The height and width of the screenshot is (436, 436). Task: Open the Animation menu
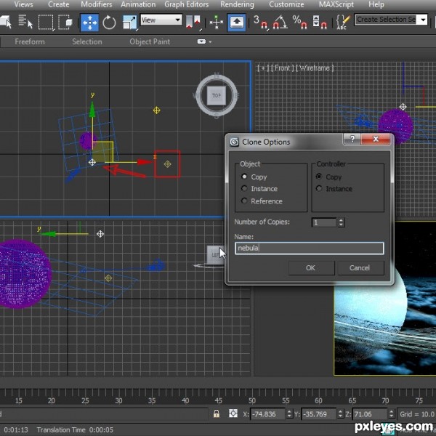[x=138, y=4]
